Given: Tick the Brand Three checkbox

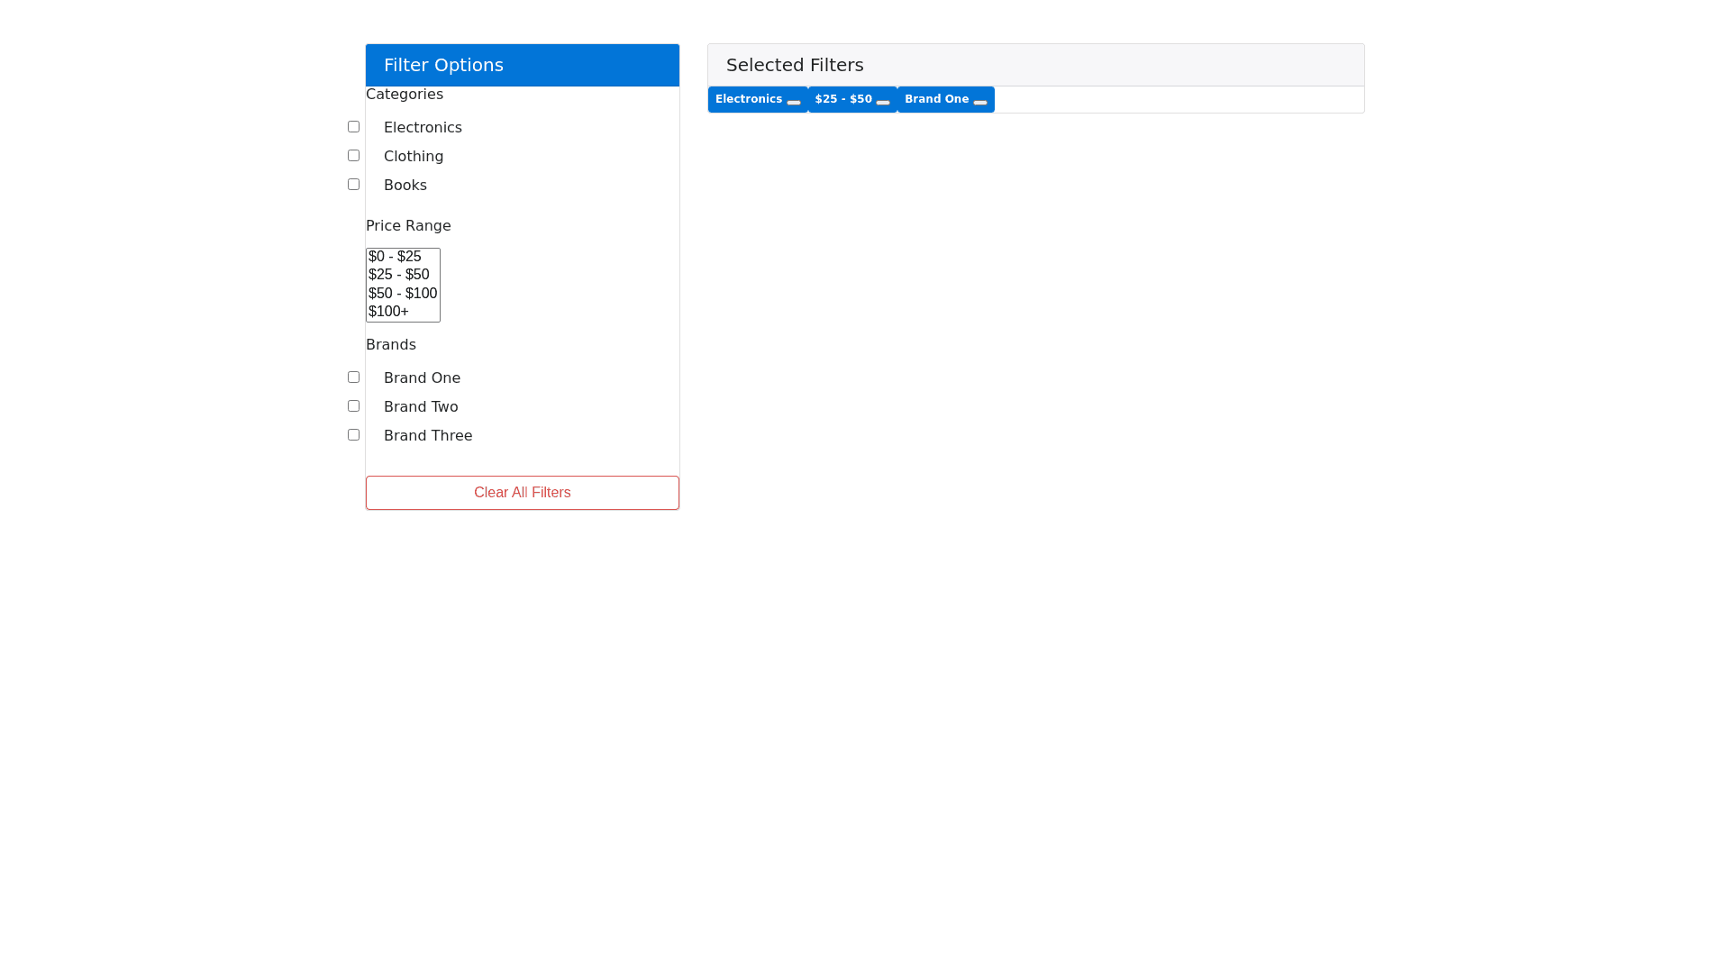Looking at the screenshot, I should coord(353,435).
